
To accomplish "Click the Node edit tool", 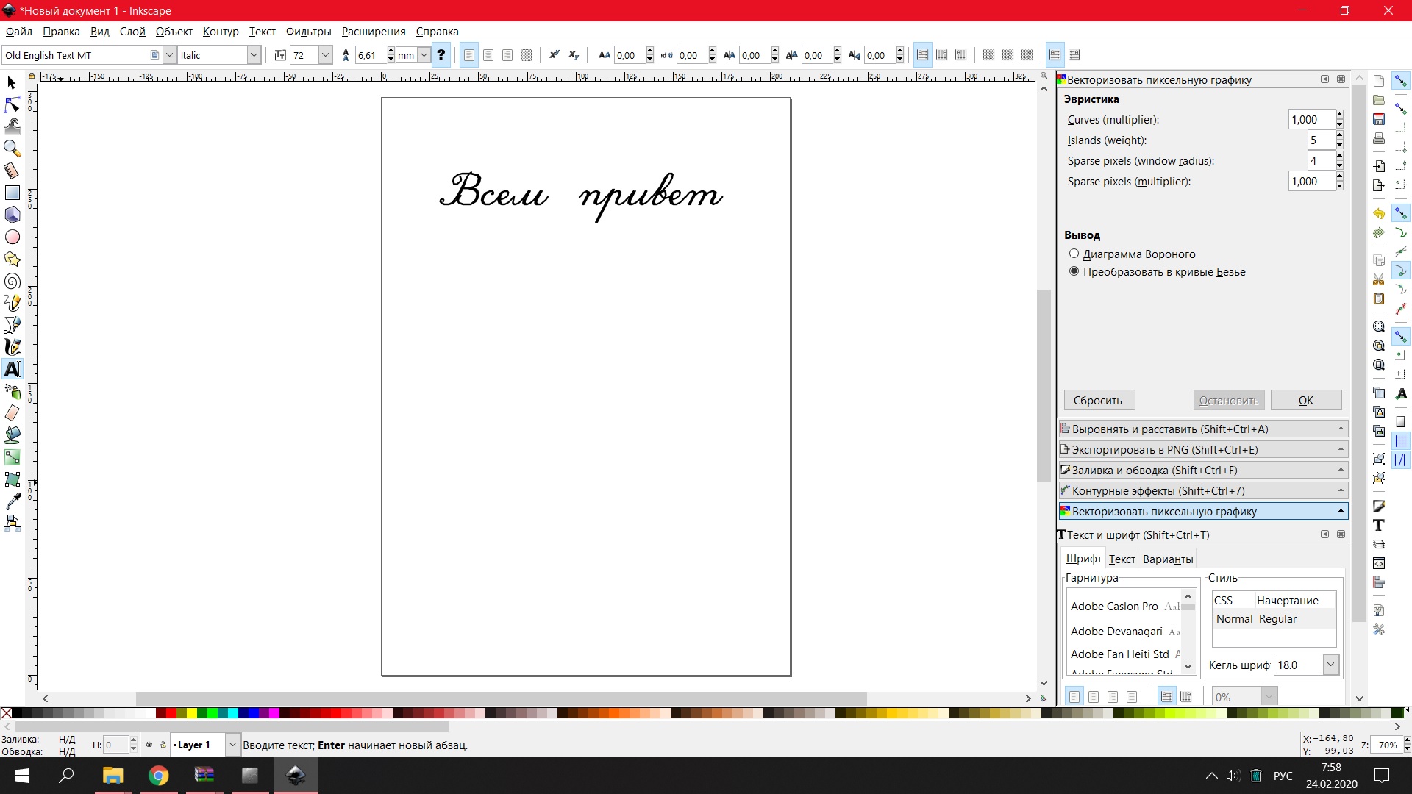I will 12,104.
